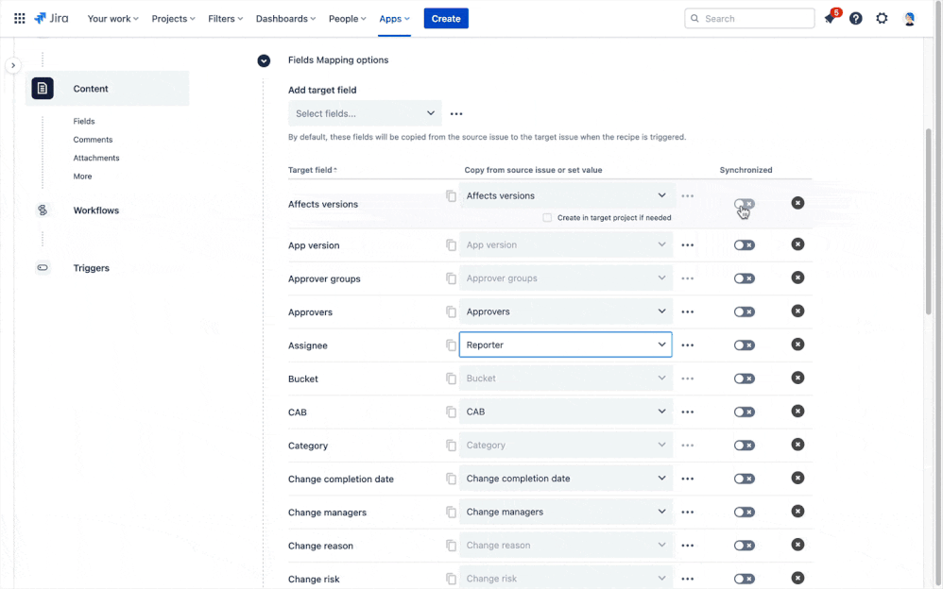Click the help question mark icon
Screen dimensions: 943x589
click(855, 18)
